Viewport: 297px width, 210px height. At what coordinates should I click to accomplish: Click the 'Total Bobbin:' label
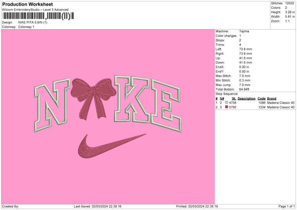click(x=225, y=89)
